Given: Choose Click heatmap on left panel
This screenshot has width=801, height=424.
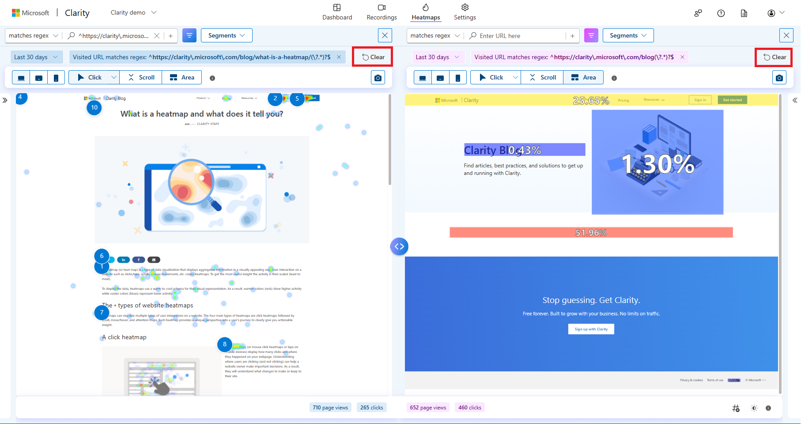Looking at the screenshot, I should pos(90,77).
